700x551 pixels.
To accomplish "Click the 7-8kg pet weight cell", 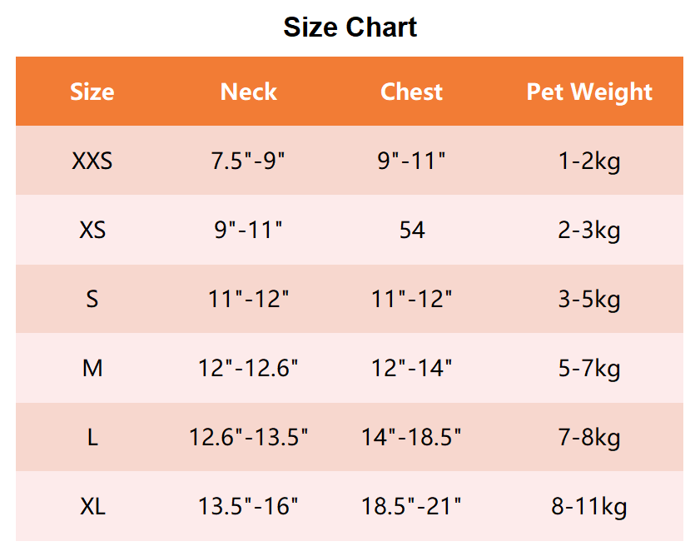I will pyautogui.click(x=589, y=437).
